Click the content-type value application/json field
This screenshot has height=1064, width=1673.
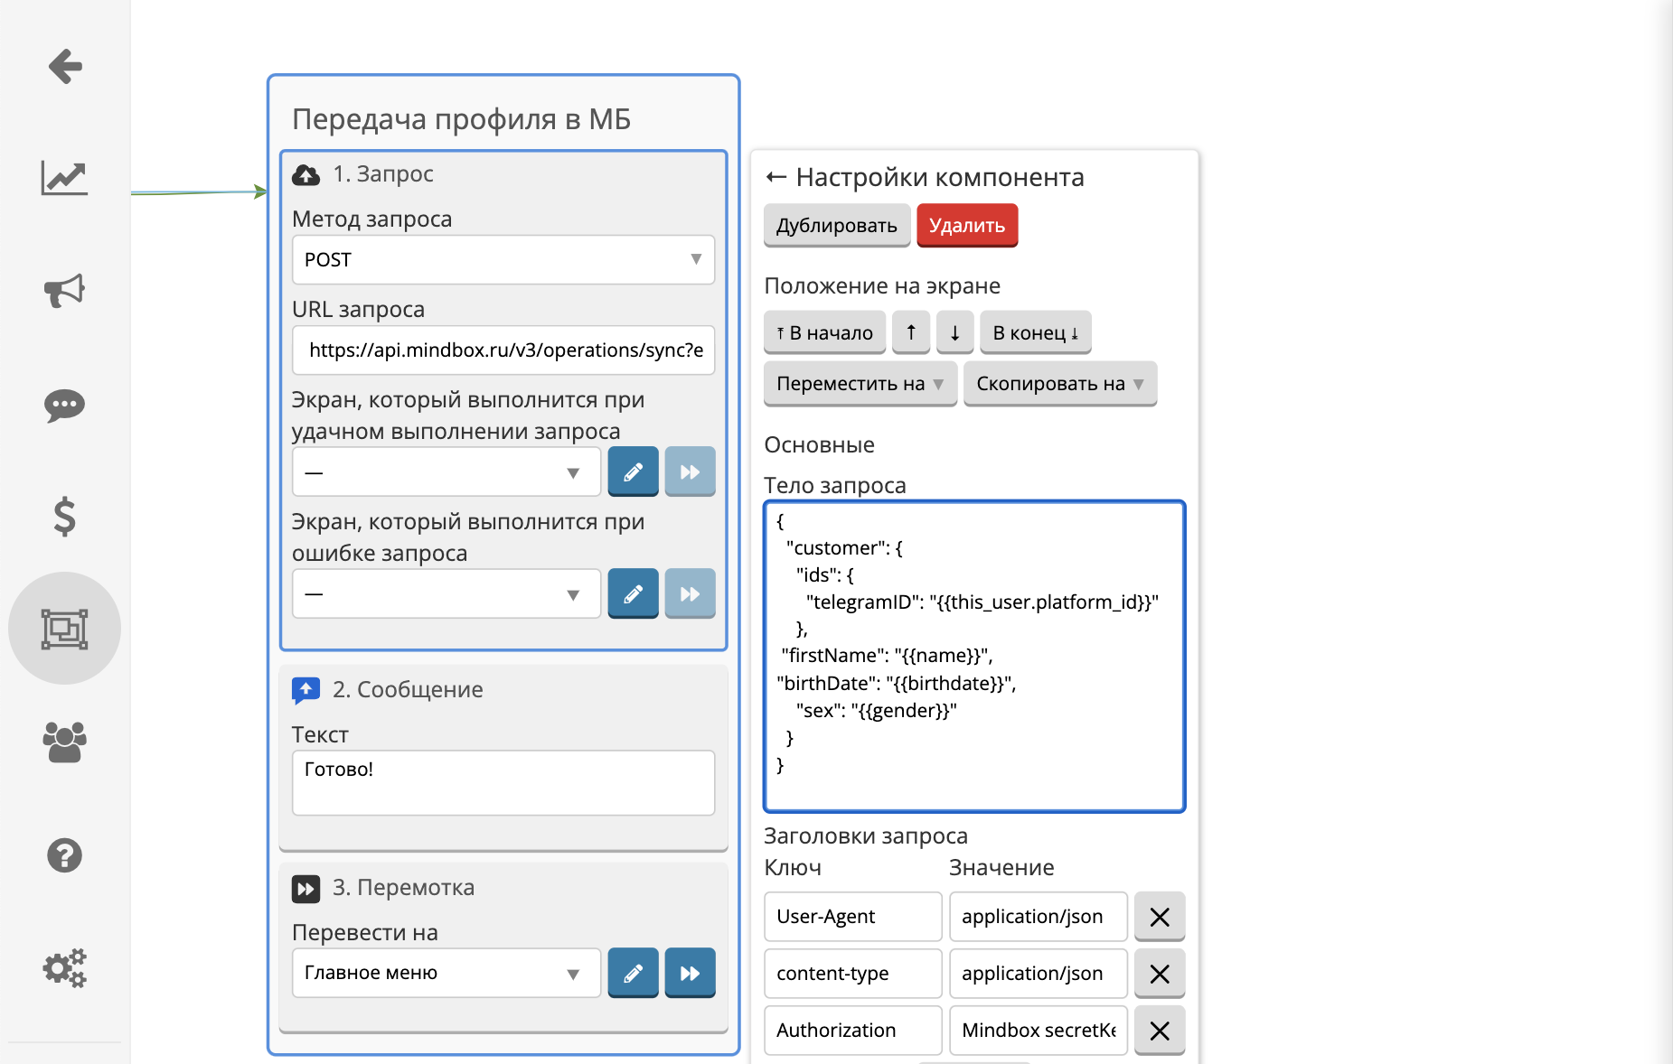[x=1039, y=974]
